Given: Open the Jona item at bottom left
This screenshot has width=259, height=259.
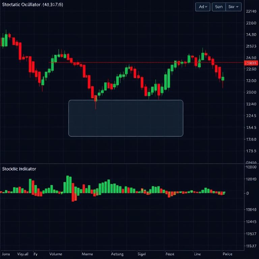Looking at the screenshot, I should (x=6, y=254).
